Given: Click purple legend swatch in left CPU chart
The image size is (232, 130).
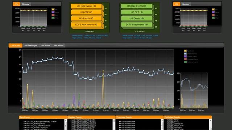Looking at the screenshot, I should (53, 12).
